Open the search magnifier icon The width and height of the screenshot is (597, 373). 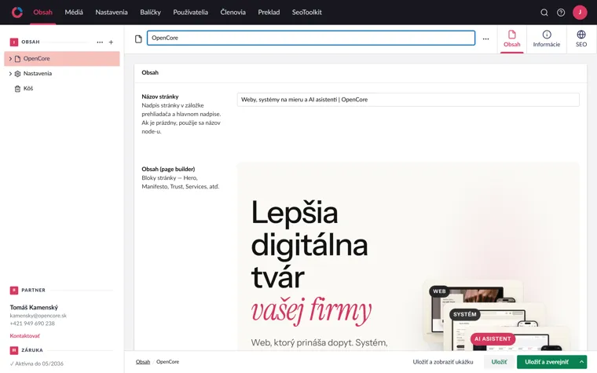point(544,13)
